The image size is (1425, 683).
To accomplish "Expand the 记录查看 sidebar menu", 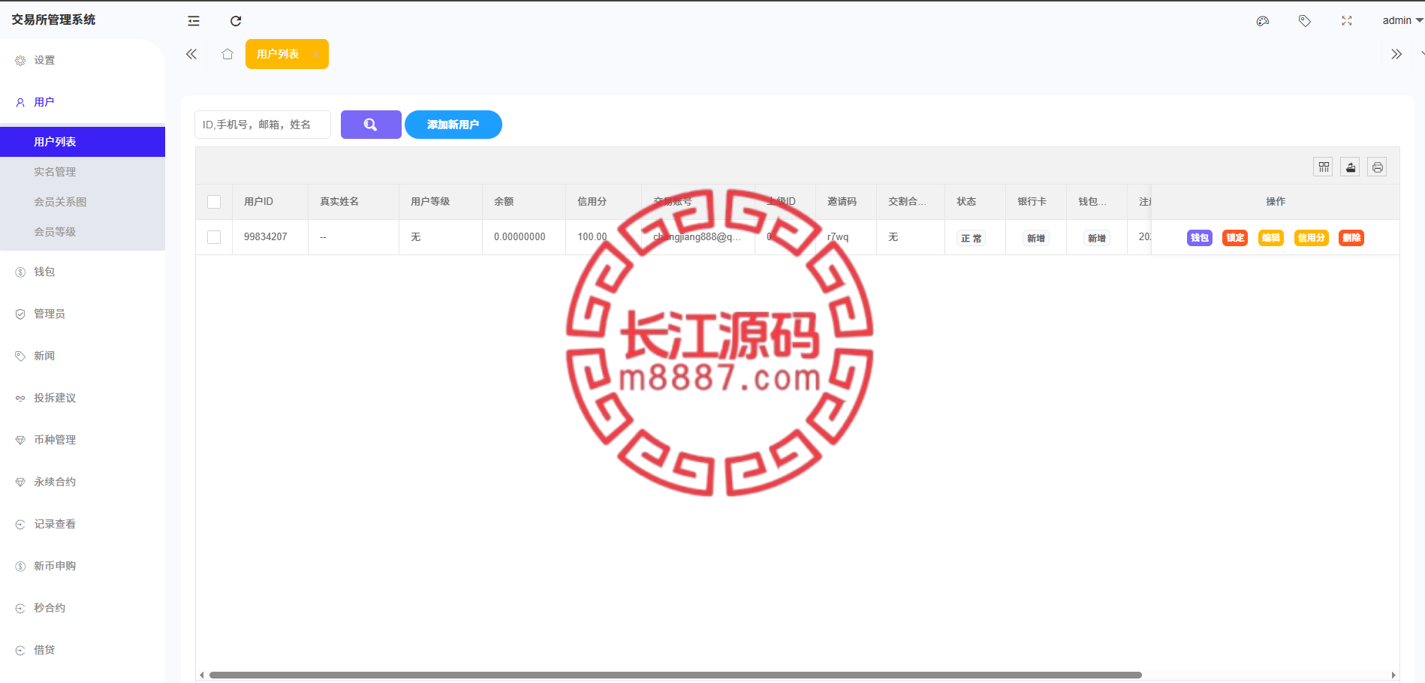I will tap(83, 524).
